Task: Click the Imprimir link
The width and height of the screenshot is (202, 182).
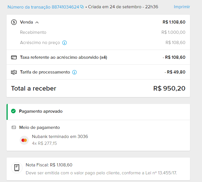Action: 182,7
